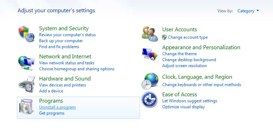Click Change keyboards or other input methods
273x136 pixels.
(202, 85)
